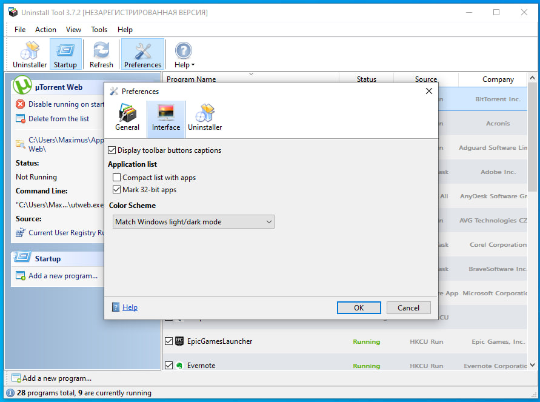Click Add a new program in sidebar
This screenshot has height=402, width=540.
point(63,276)
